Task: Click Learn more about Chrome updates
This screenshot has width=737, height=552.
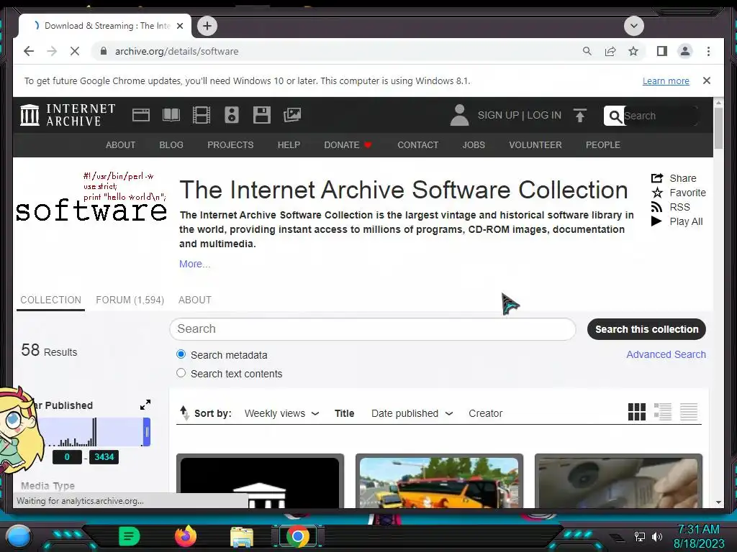Action: 666,80
